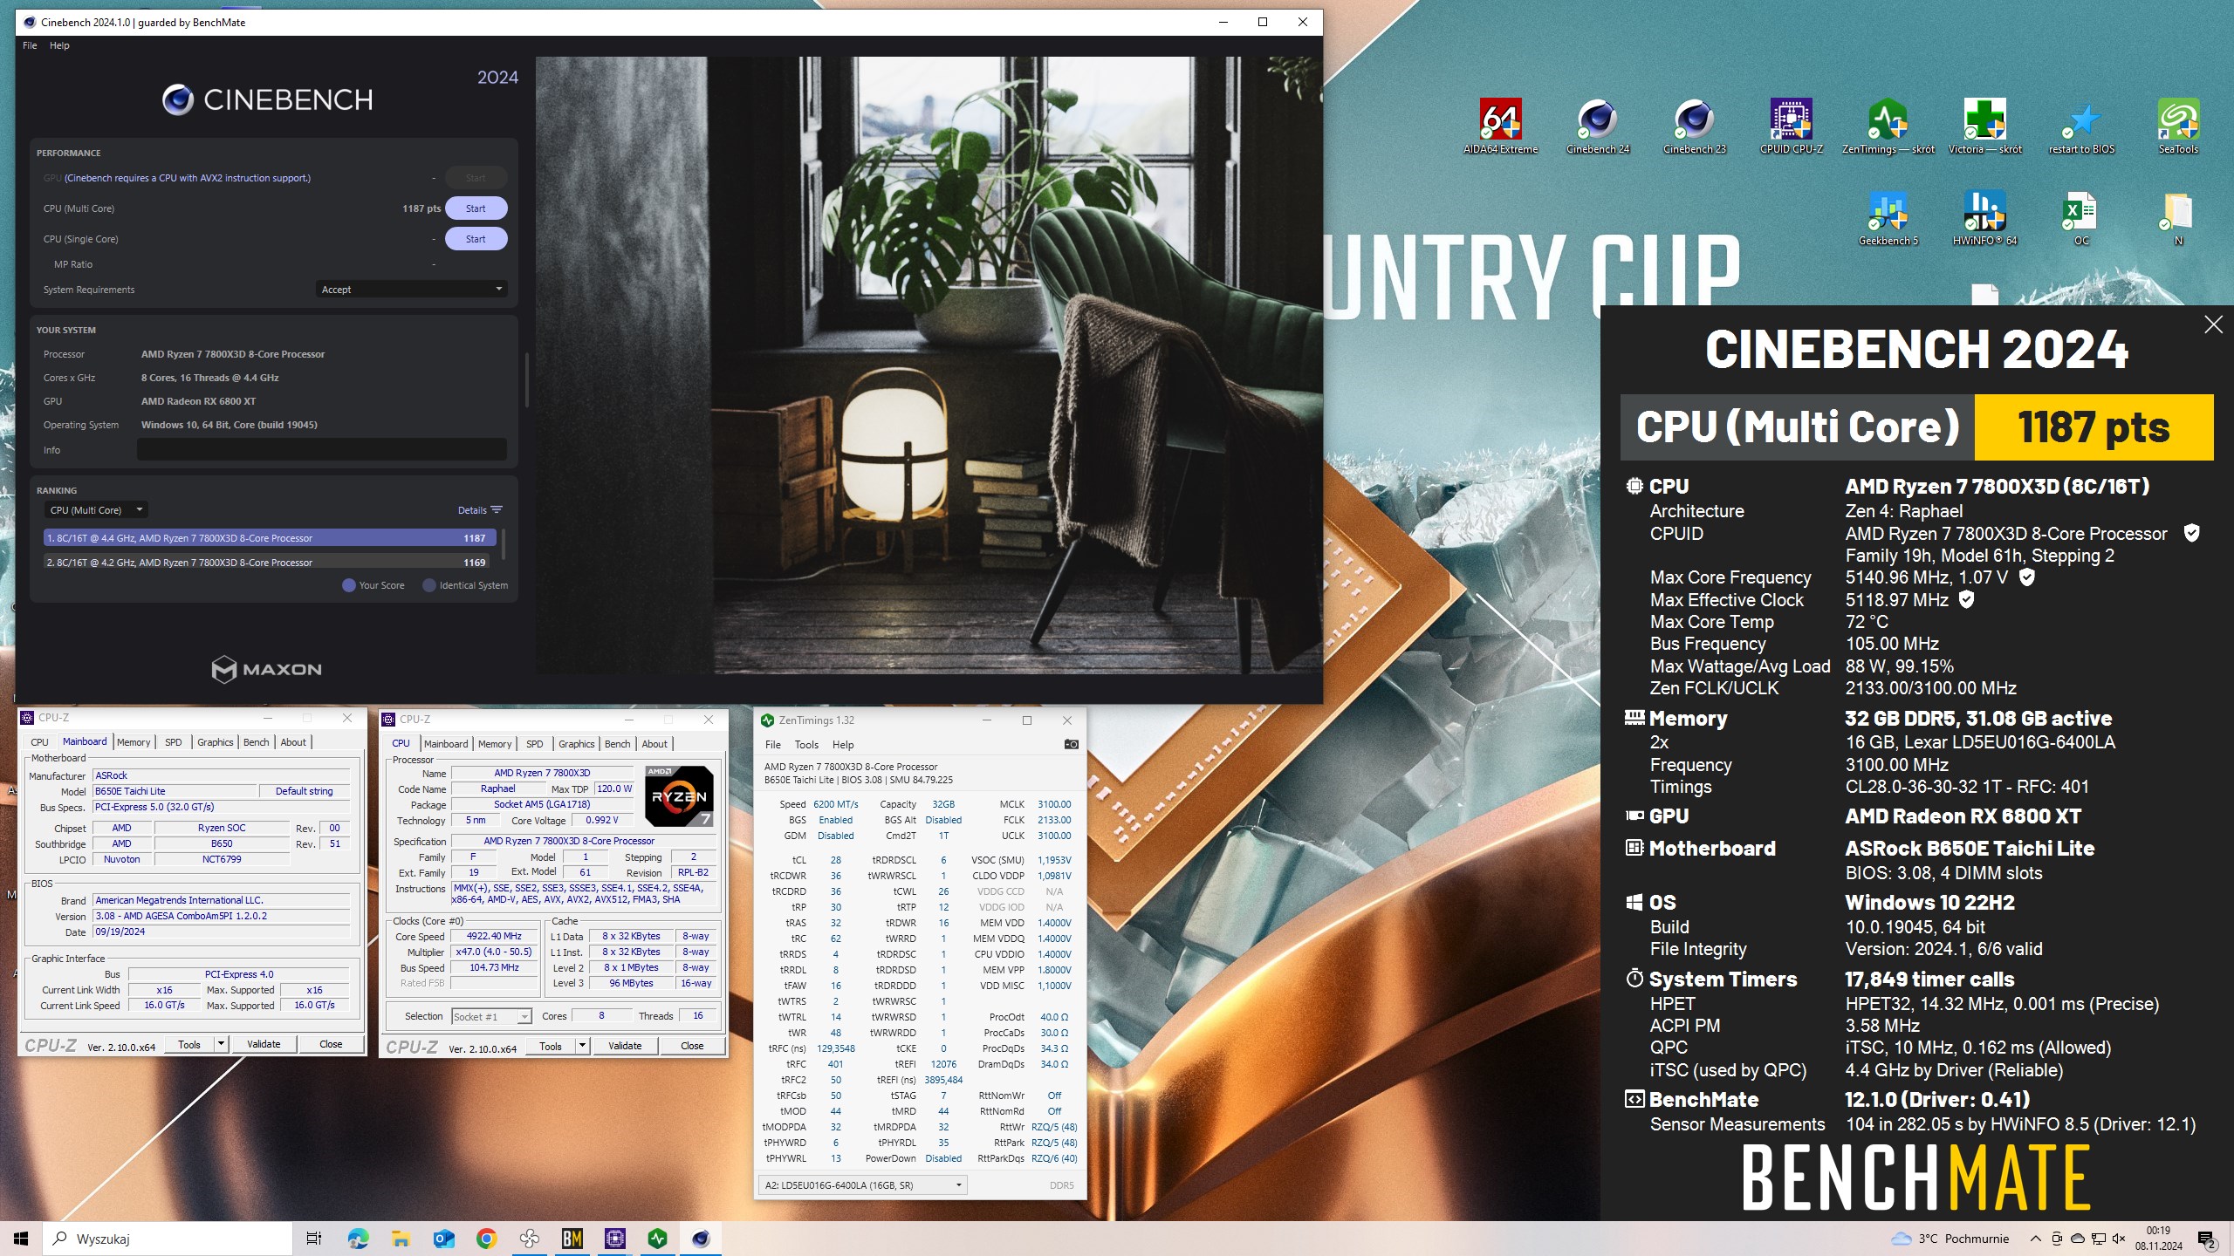Switch to Cinebench in the taskbar
This screenshot has width=2234, height=1256.
click(x=700, y=1239)
